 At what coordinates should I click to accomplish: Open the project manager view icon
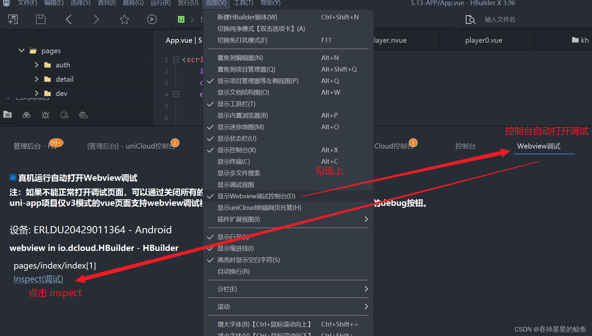[x=7, y=115]
